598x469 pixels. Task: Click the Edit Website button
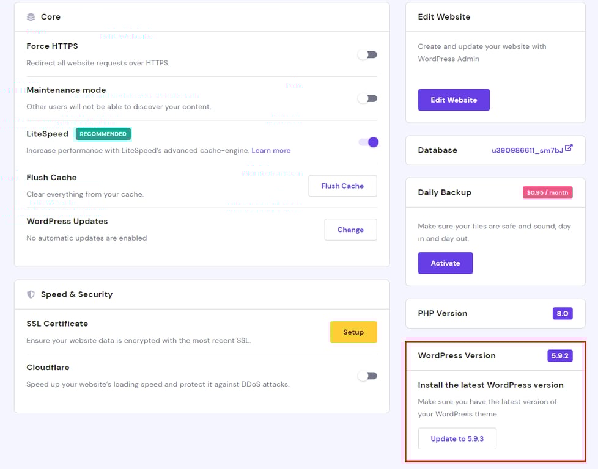point(454,100)
